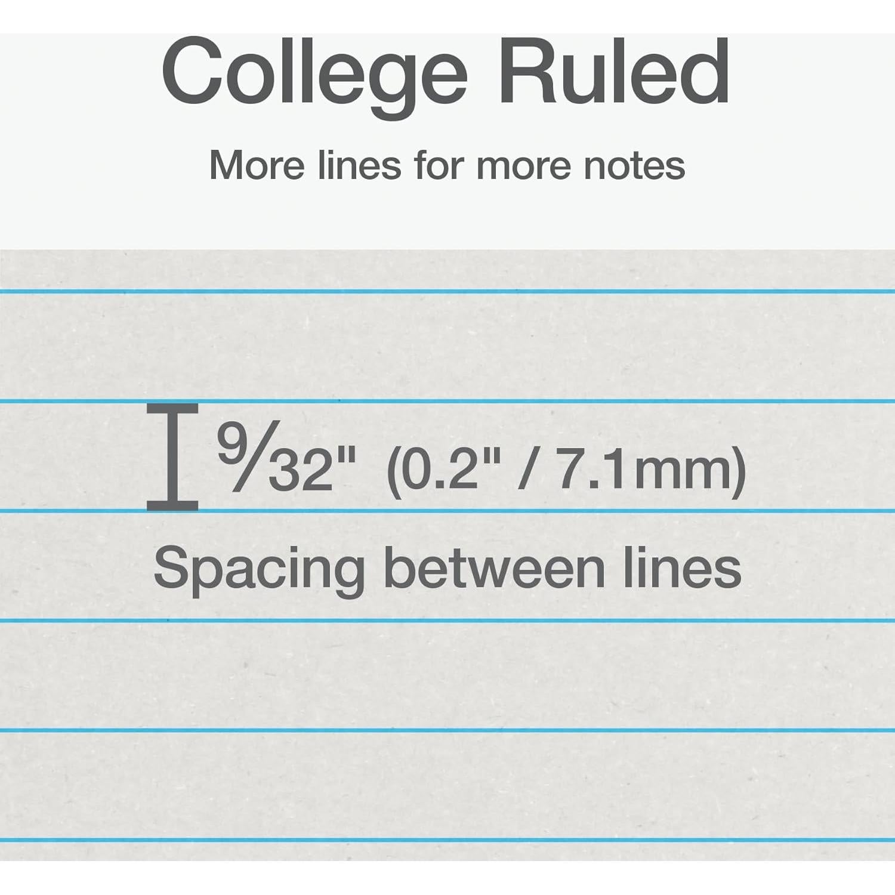Screen dimensions: 895x895
Task: Click the word "Spacing" in the caption
Action: point(259,569)
